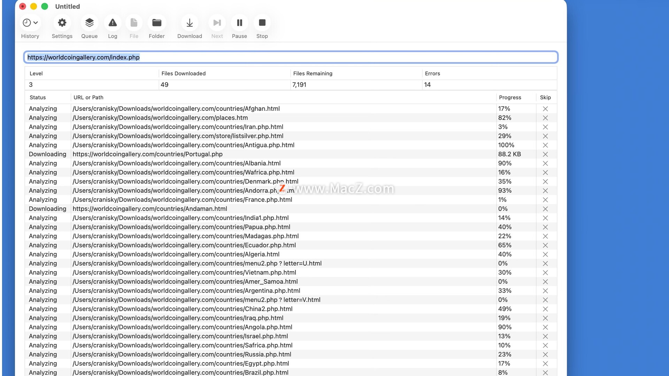Skip the China2.php.html item
Viewport: 669px width, 376px height.
(545, 309)
